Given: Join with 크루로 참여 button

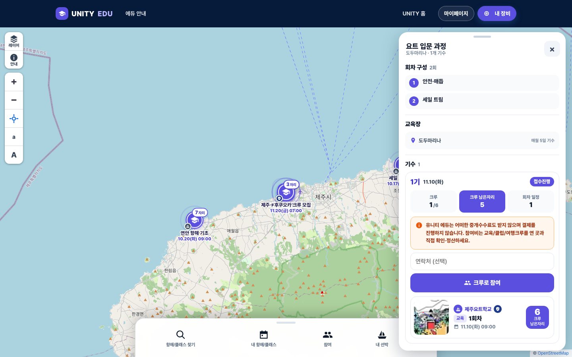Looking at the screenshot, I should click(482, 283).
